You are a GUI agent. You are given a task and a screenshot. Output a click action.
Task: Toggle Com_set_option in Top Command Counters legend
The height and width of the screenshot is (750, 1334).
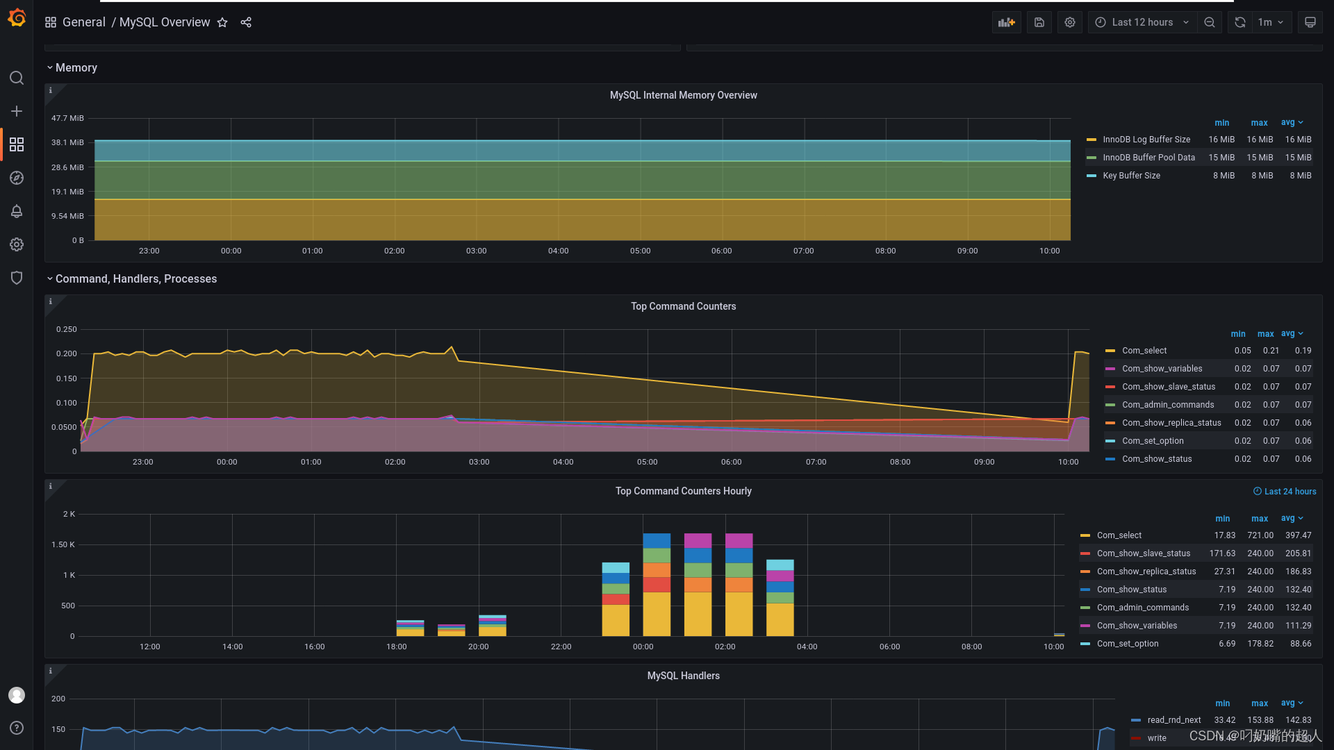pyautogui.click(x=1153, y=441)
